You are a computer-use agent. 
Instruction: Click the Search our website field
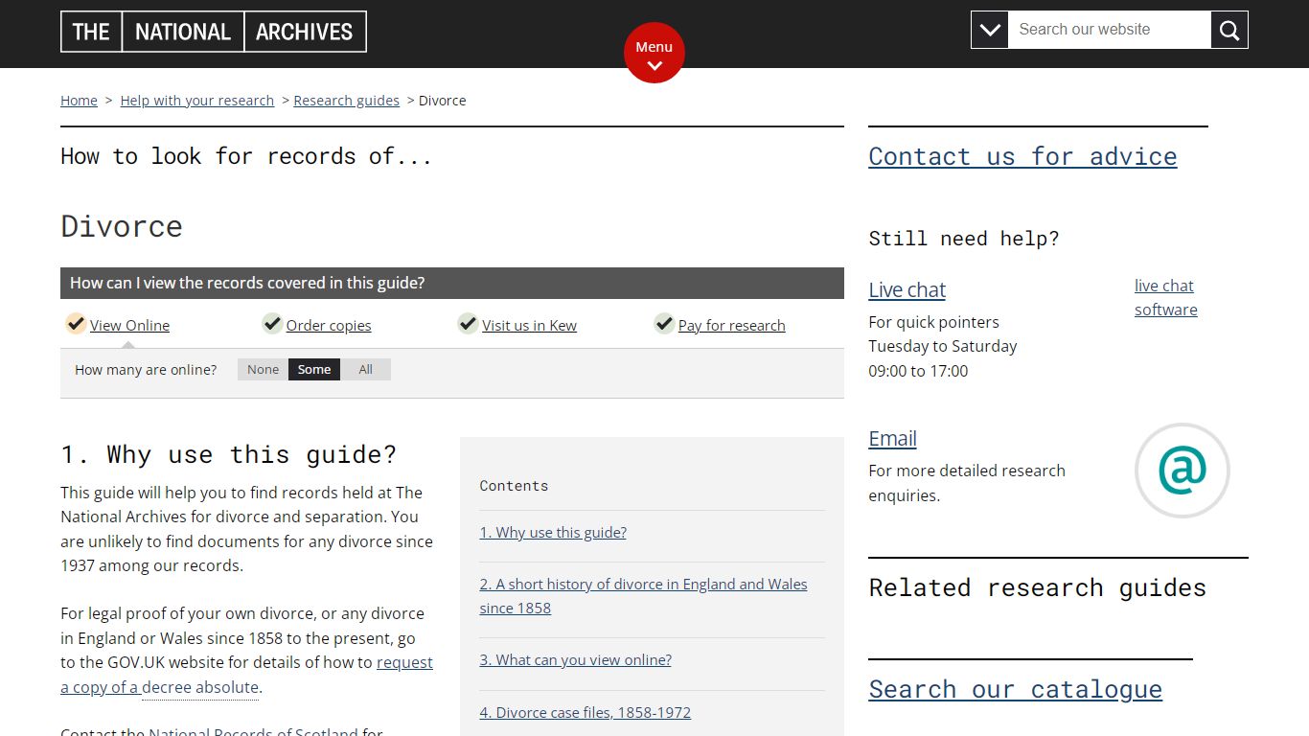tap(1110, 31)
